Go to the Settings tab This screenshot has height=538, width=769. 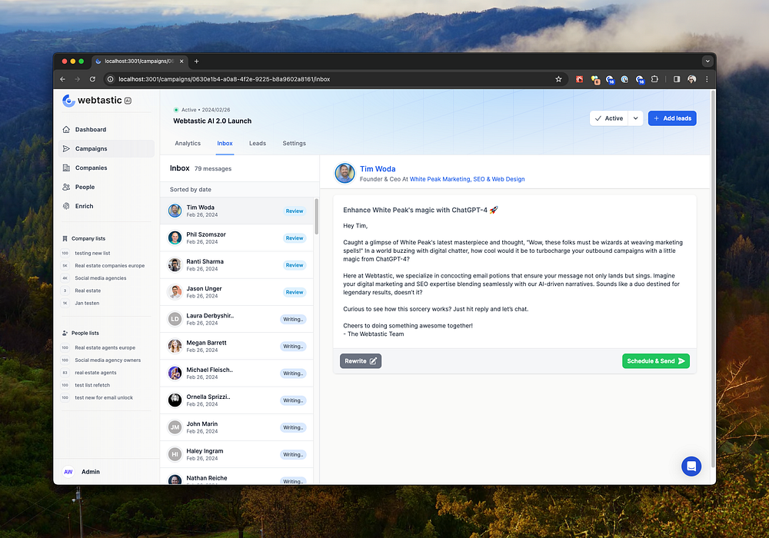click(295, 143)
